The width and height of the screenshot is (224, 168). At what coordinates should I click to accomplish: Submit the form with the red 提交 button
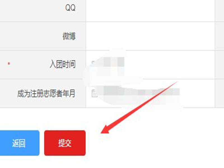[65, 143]
